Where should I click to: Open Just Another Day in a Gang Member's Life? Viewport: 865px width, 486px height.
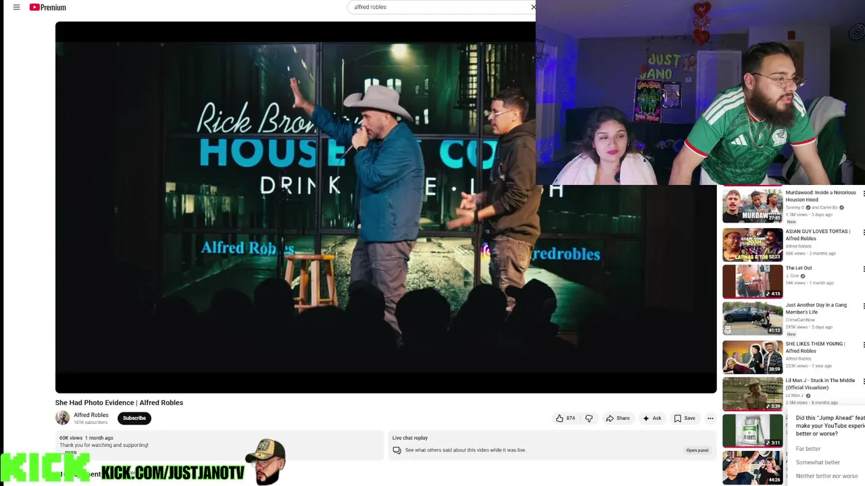(816, 308)
